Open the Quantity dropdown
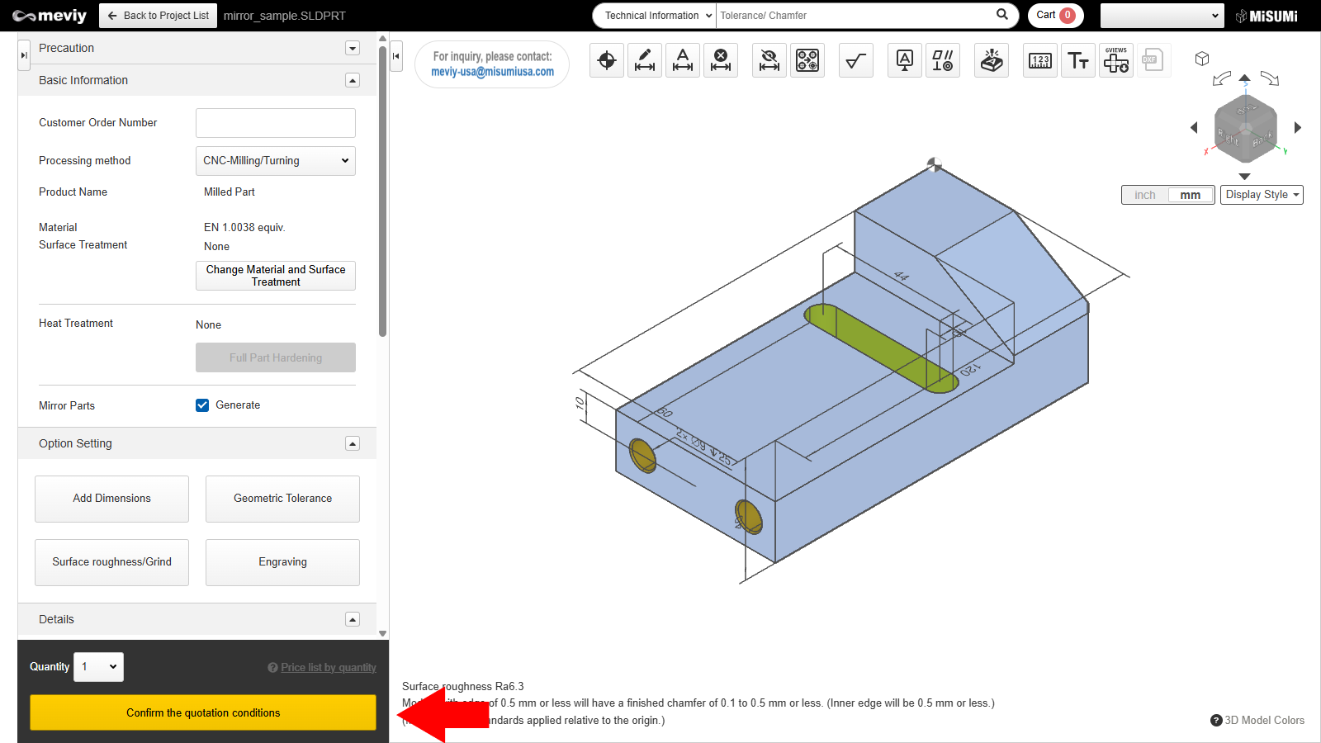The height and width of the screenshot is (743, 1321). (x=99, y=667)
